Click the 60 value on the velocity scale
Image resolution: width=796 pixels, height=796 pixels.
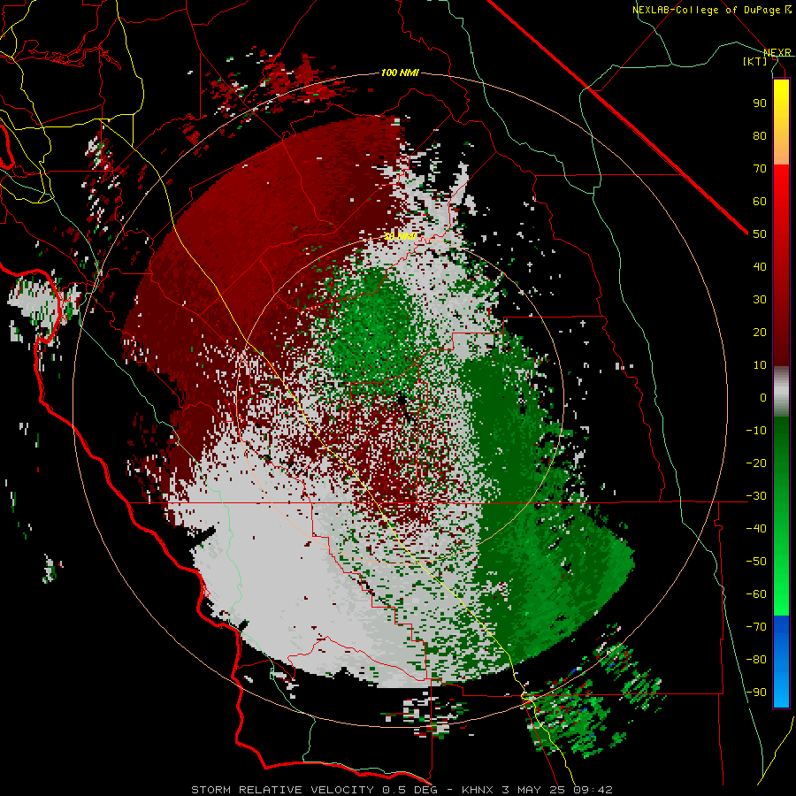point(760,202)
